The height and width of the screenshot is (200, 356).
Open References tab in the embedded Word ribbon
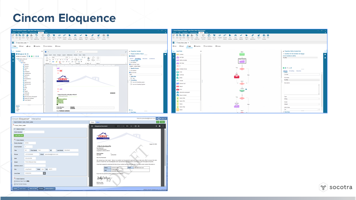[70, 55]
